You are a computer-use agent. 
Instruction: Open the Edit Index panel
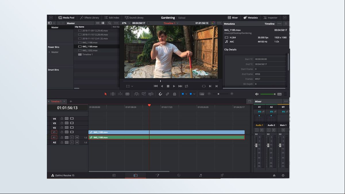point(111,18)
